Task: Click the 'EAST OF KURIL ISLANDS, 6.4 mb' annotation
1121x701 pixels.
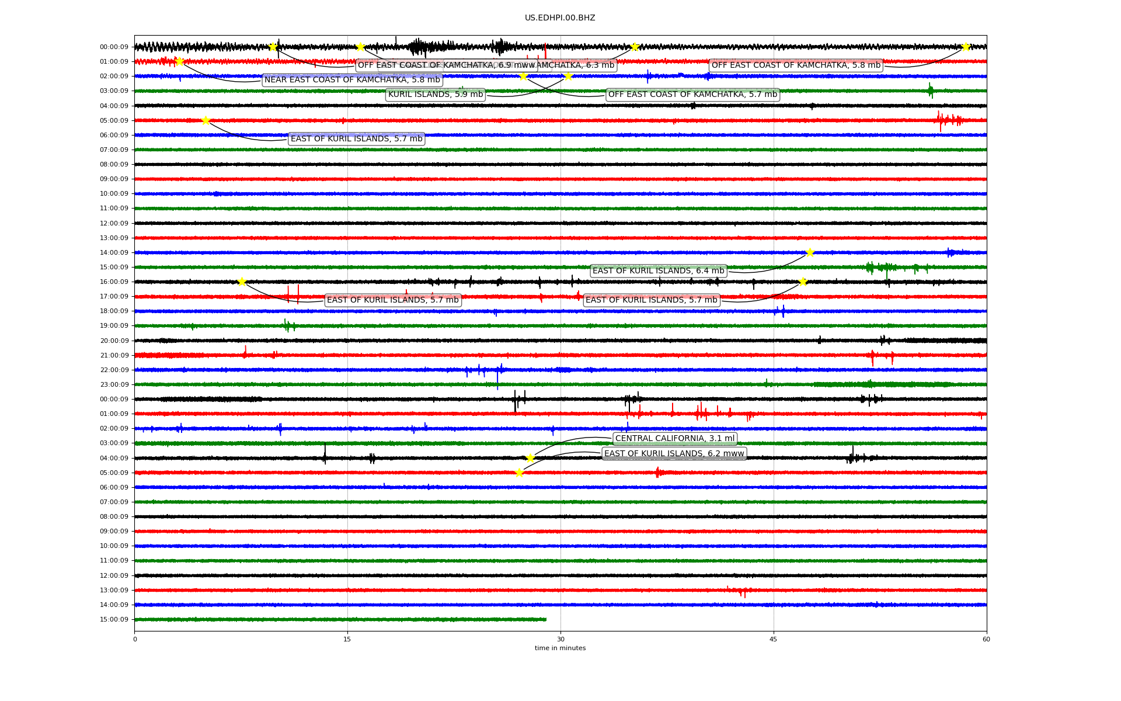Action: 658,271
